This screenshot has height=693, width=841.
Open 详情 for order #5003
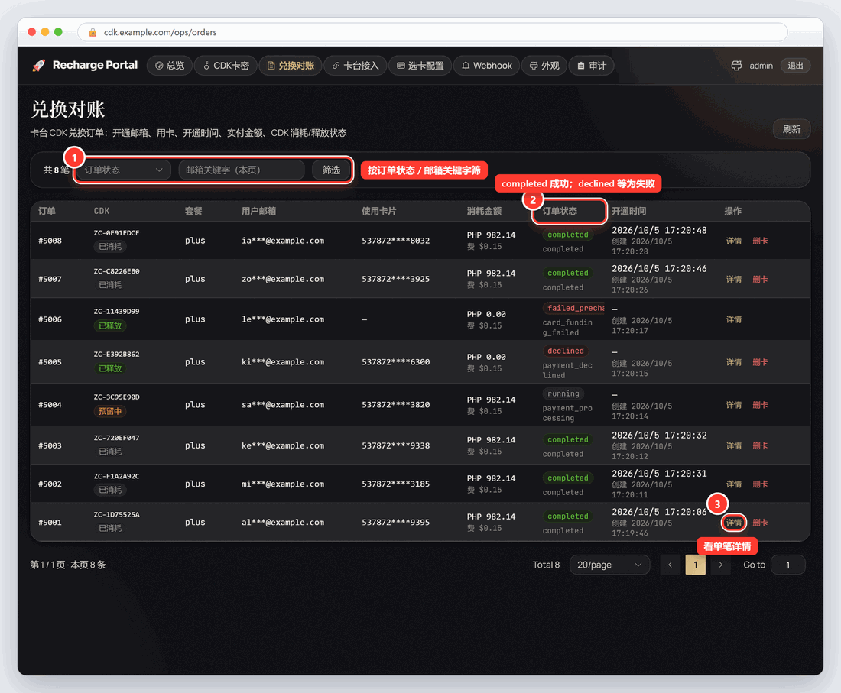[x=734, y=446]
